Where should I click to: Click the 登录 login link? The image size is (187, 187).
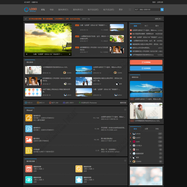[x=154, y=2]
